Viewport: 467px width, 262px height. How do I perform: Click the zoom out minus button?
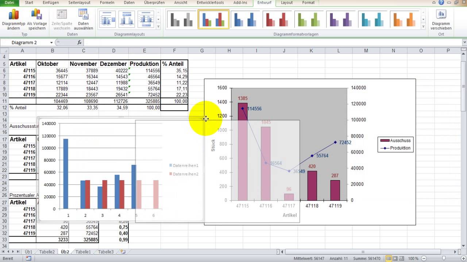click(x=424, y=258)
